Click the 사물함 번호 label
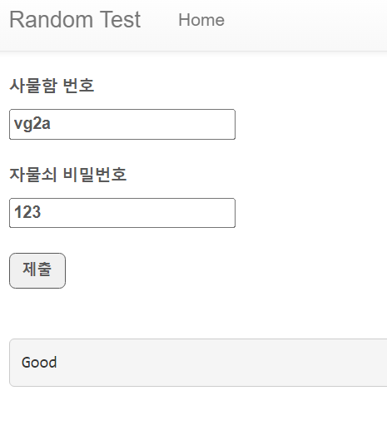This screenshot has width=387, height=440. click(52, 86)
